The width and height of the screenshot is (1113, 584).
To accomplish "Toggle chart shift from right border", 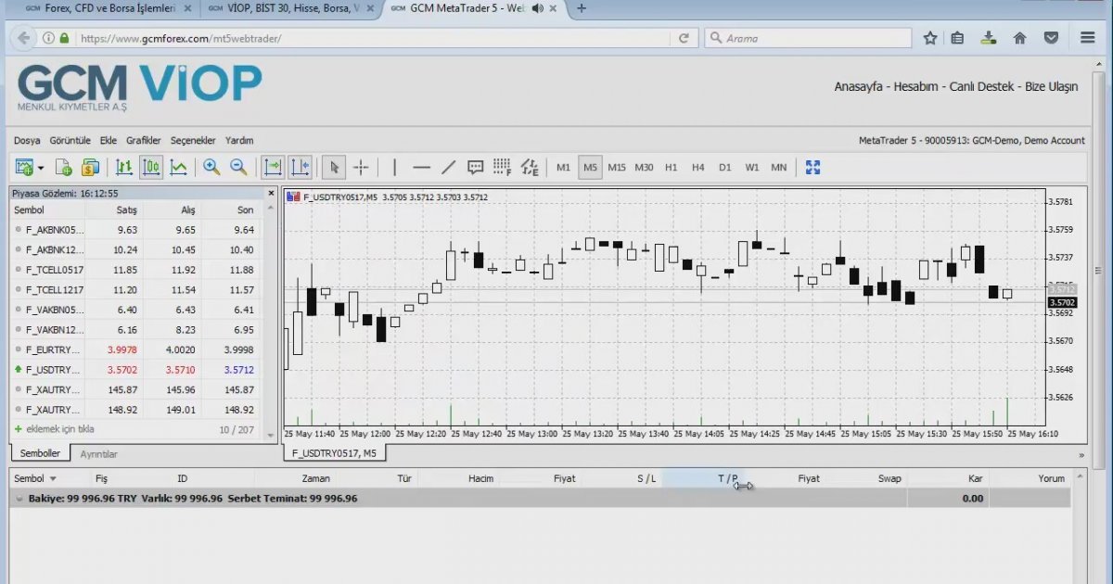I will (x=300, y=168).
